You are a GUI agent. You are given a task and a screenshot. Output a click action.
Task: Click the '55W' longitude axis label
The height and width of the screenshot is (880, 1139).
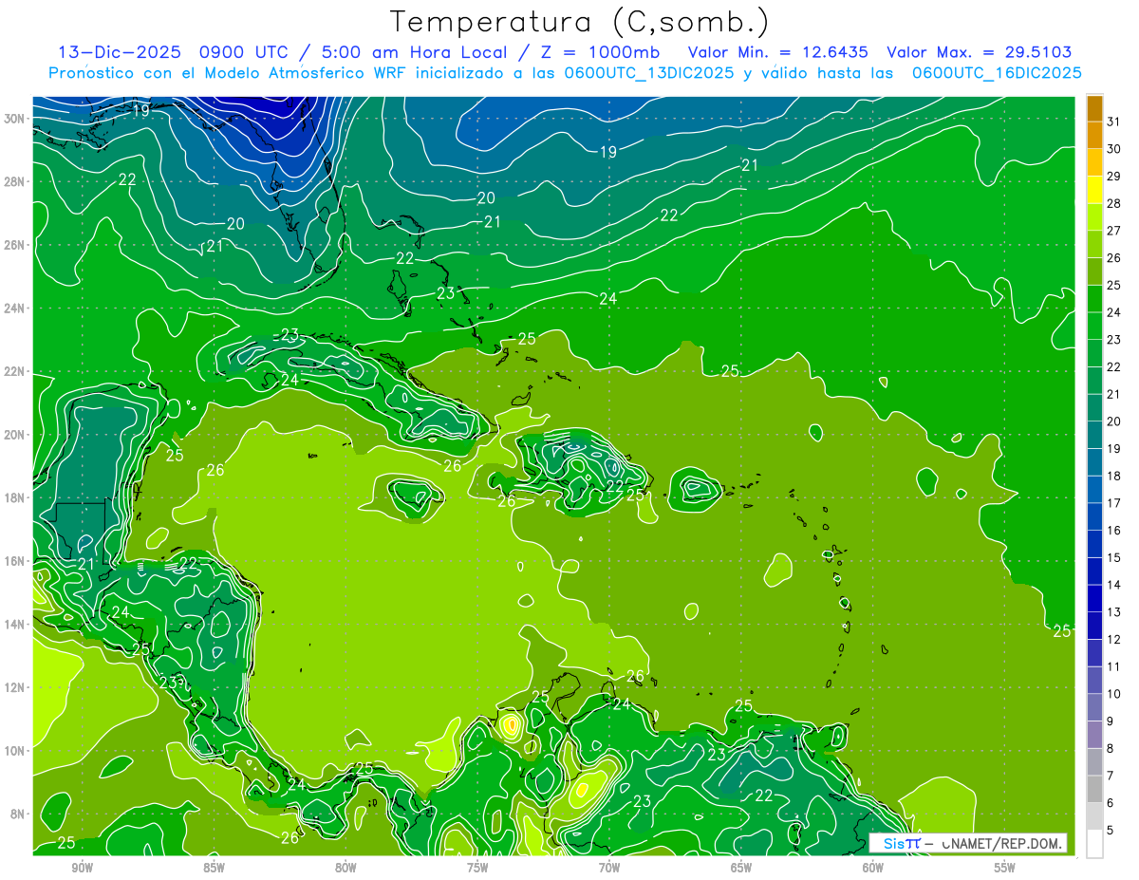pos(1005,868)
